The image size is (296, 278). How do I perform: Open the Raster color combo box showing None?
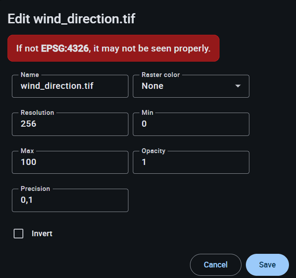click(x=185, y=86)
